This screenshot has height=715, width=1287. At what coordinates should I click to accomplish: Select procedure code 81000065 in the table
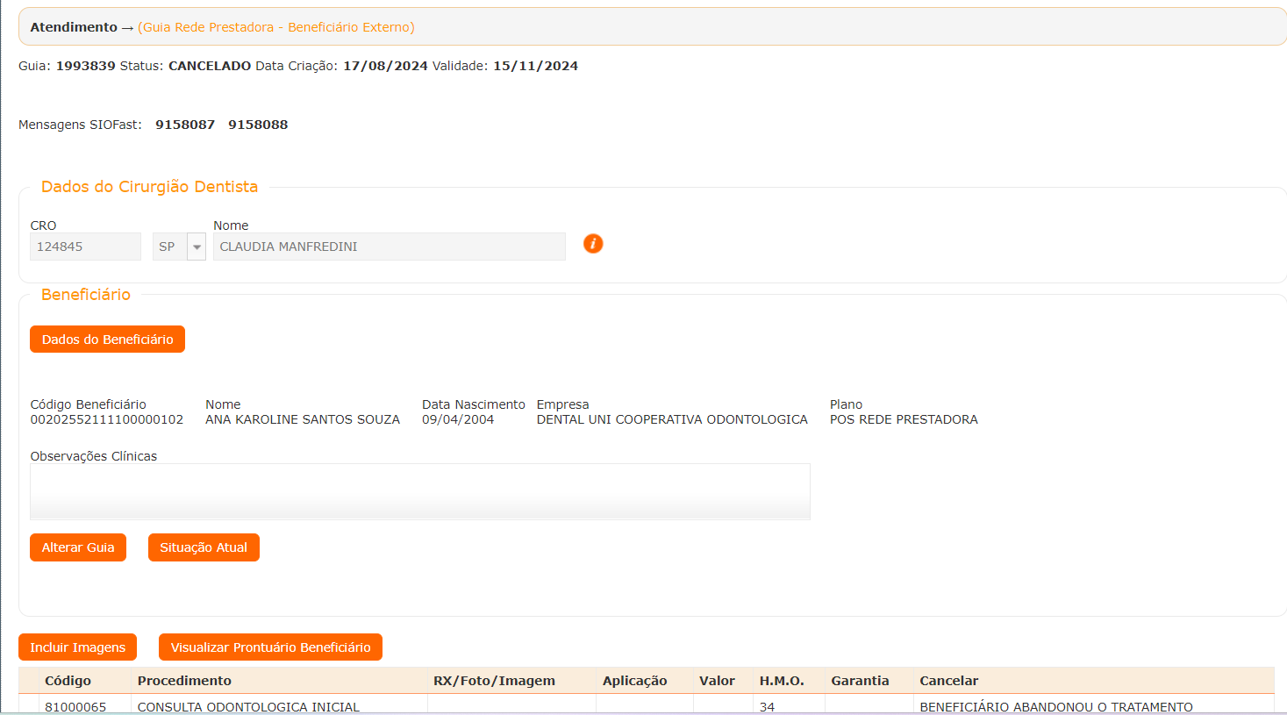click(x=75, y=706)
